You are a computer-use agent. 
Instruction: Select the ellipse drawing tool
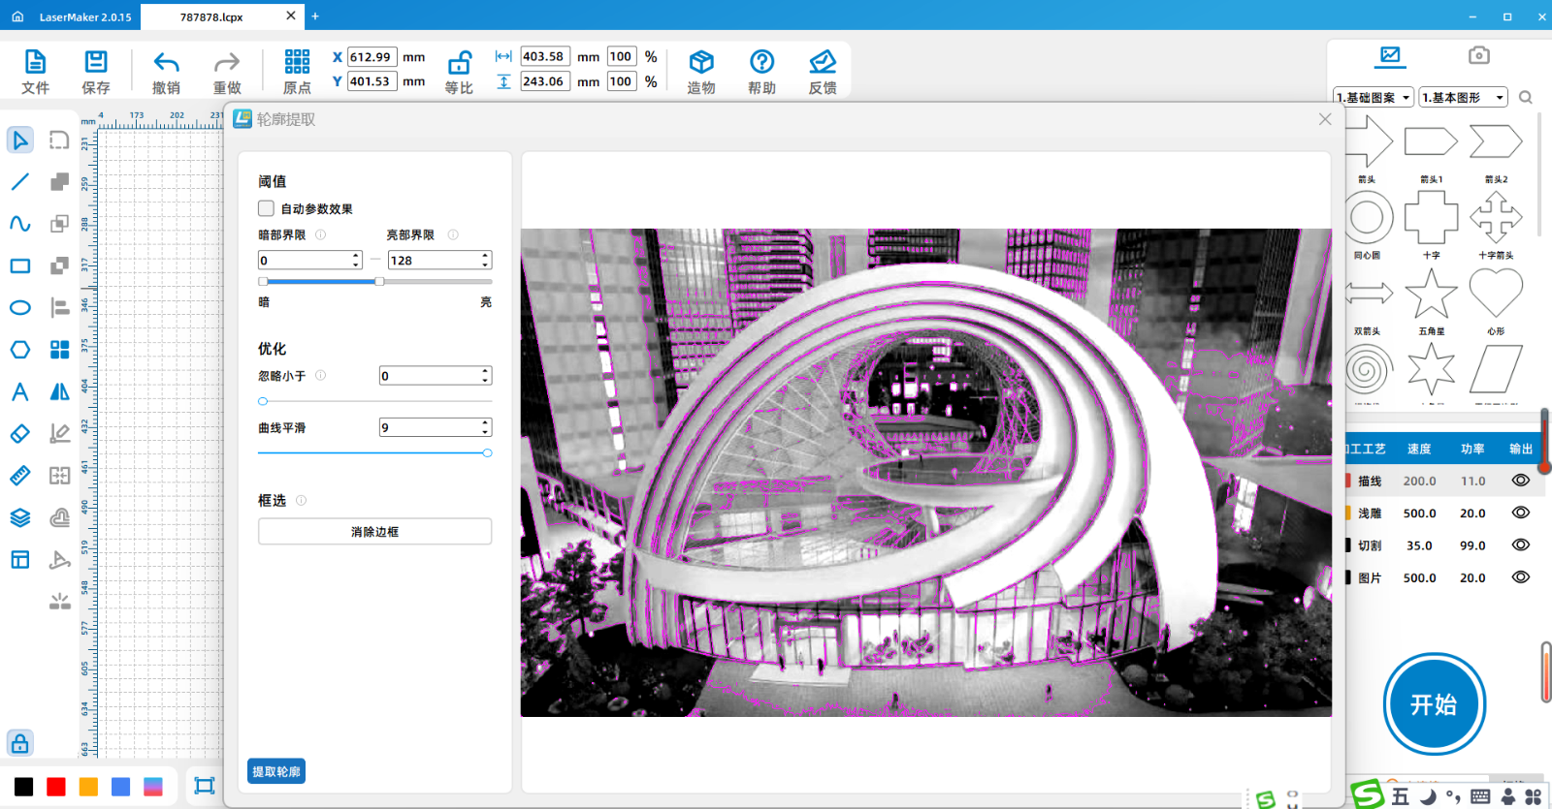(x=20, y=308)
